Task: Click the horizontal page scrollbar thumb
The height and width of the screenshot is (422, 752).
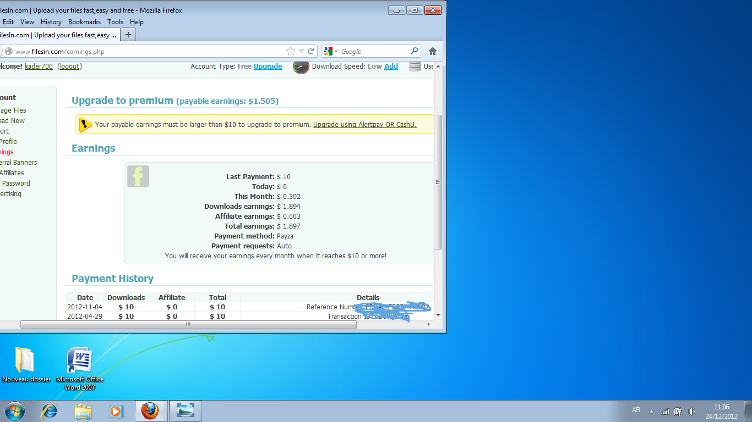Action: [x=188, y=324]
